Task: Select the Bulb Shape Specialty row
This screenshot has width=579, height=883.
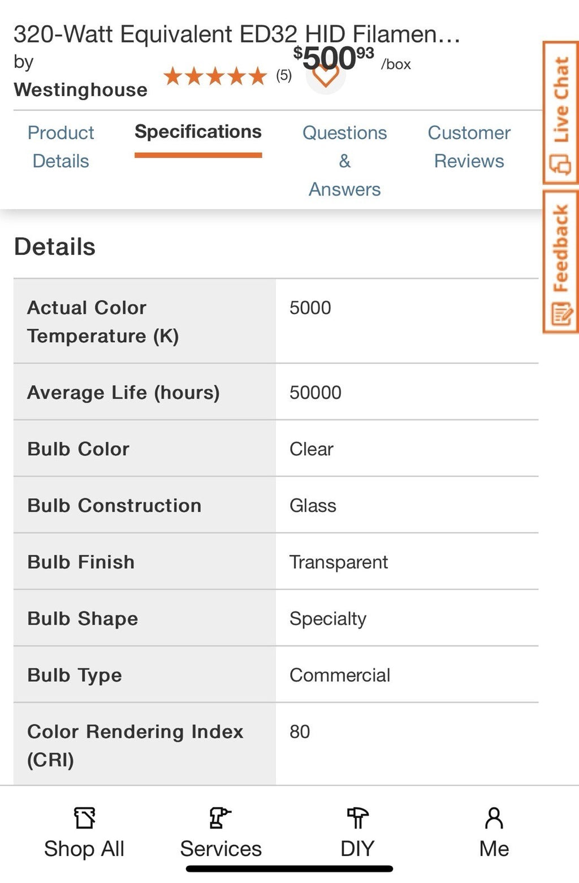Action: [276, 618]
